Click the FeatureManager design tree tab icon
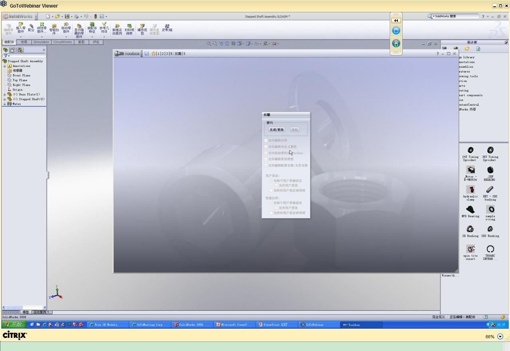 pyautogui.click(x=5, y=50)
